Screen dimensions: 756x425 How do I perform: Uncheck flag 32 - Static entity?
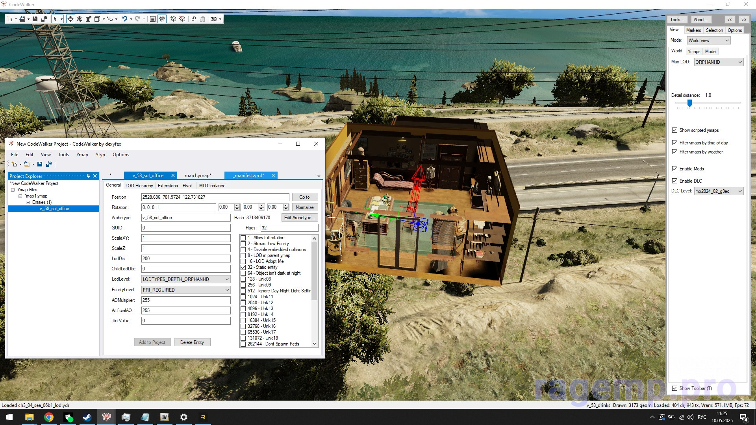click(243, 267)
